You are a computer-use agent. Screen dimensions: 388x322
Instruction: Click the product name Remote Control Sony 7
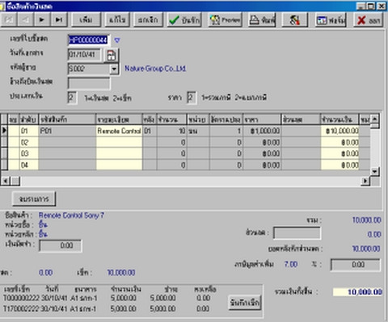coord(71,215)
